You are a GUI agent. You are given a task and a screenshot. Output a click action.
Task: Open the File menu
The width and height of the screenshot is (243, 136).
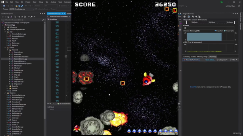(x=7, y=2)
